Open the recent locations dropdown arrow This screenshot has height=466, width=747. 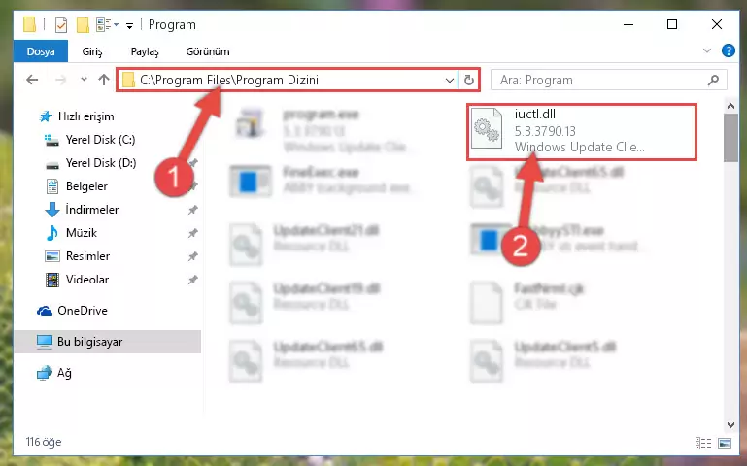pyautogui.click(x=84, y=80)
